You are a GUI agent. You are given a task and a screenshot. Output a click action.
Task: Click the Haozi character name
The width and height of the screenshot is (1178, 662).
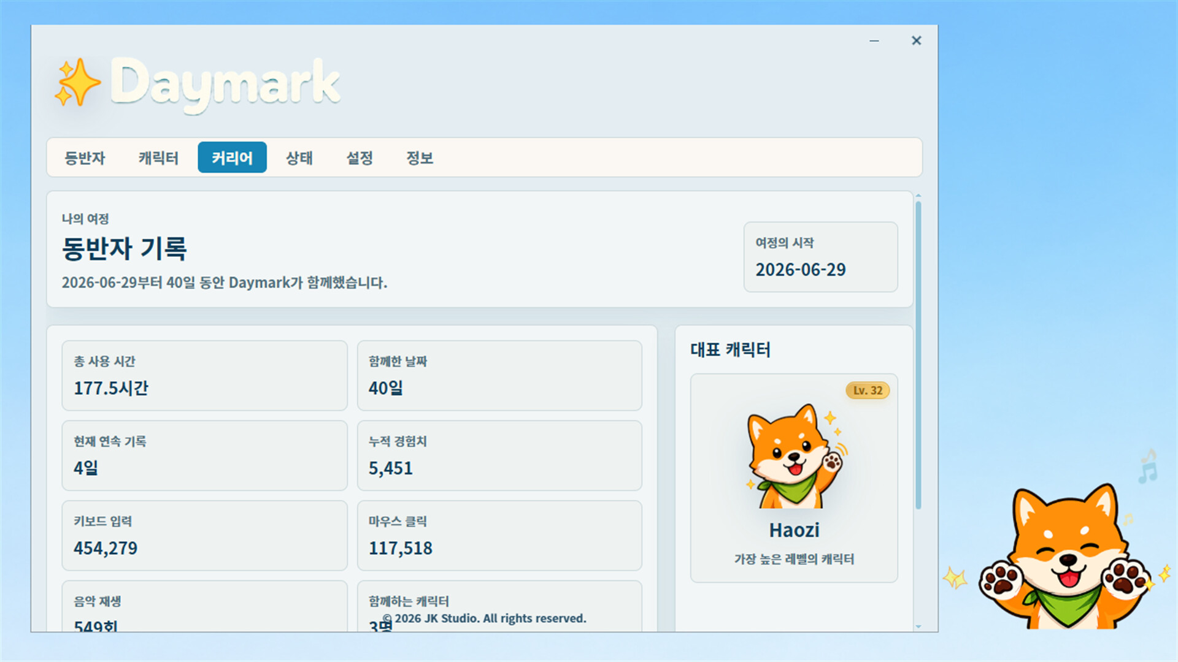pos(795,530)
